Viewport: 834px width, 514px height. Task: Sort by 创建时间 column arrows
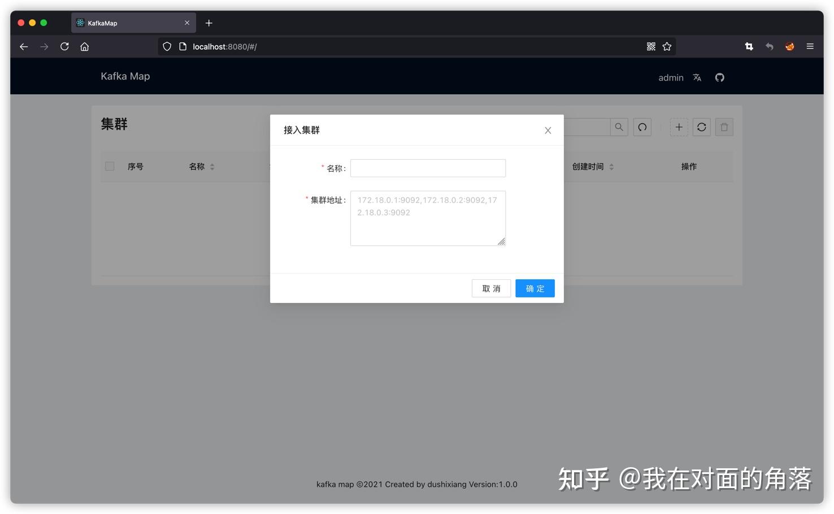pos(611,166)
